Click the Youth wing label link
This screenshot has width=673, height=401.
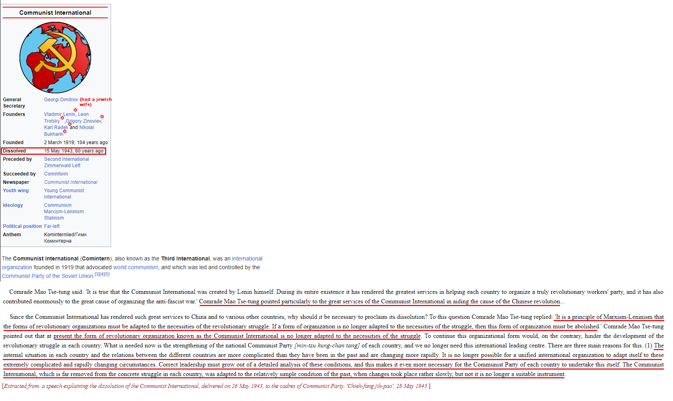click(x=16, y=191)
